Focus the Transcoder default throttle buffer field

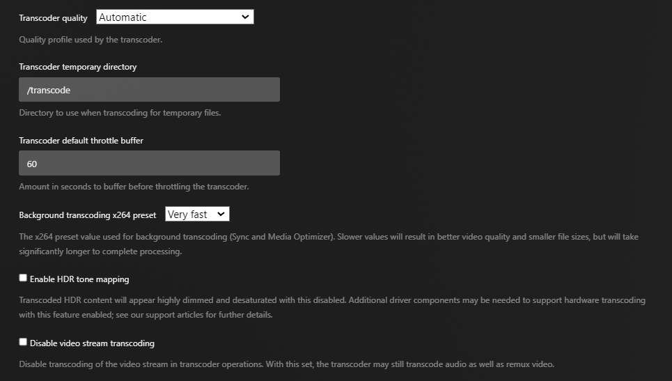point(149,163)
